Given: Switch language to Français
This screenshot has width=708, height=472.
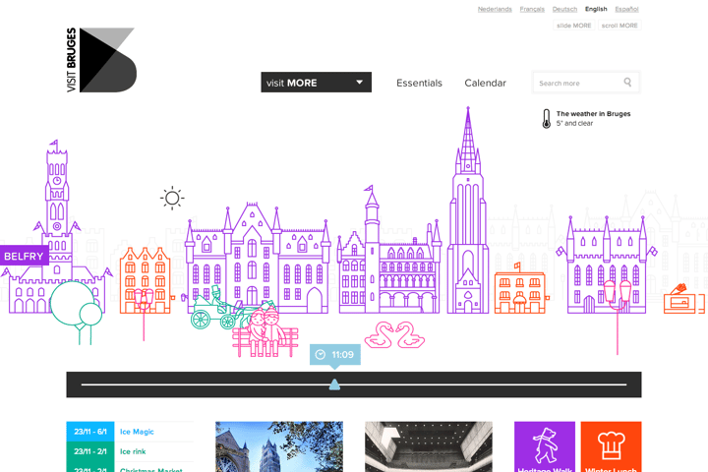Looking at the screenshot, I should click(532, 9).
